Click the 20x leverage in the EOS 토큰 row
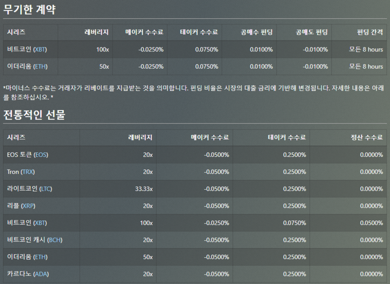Viewport: 390px width, 284px height. click(x=148, y=155)
